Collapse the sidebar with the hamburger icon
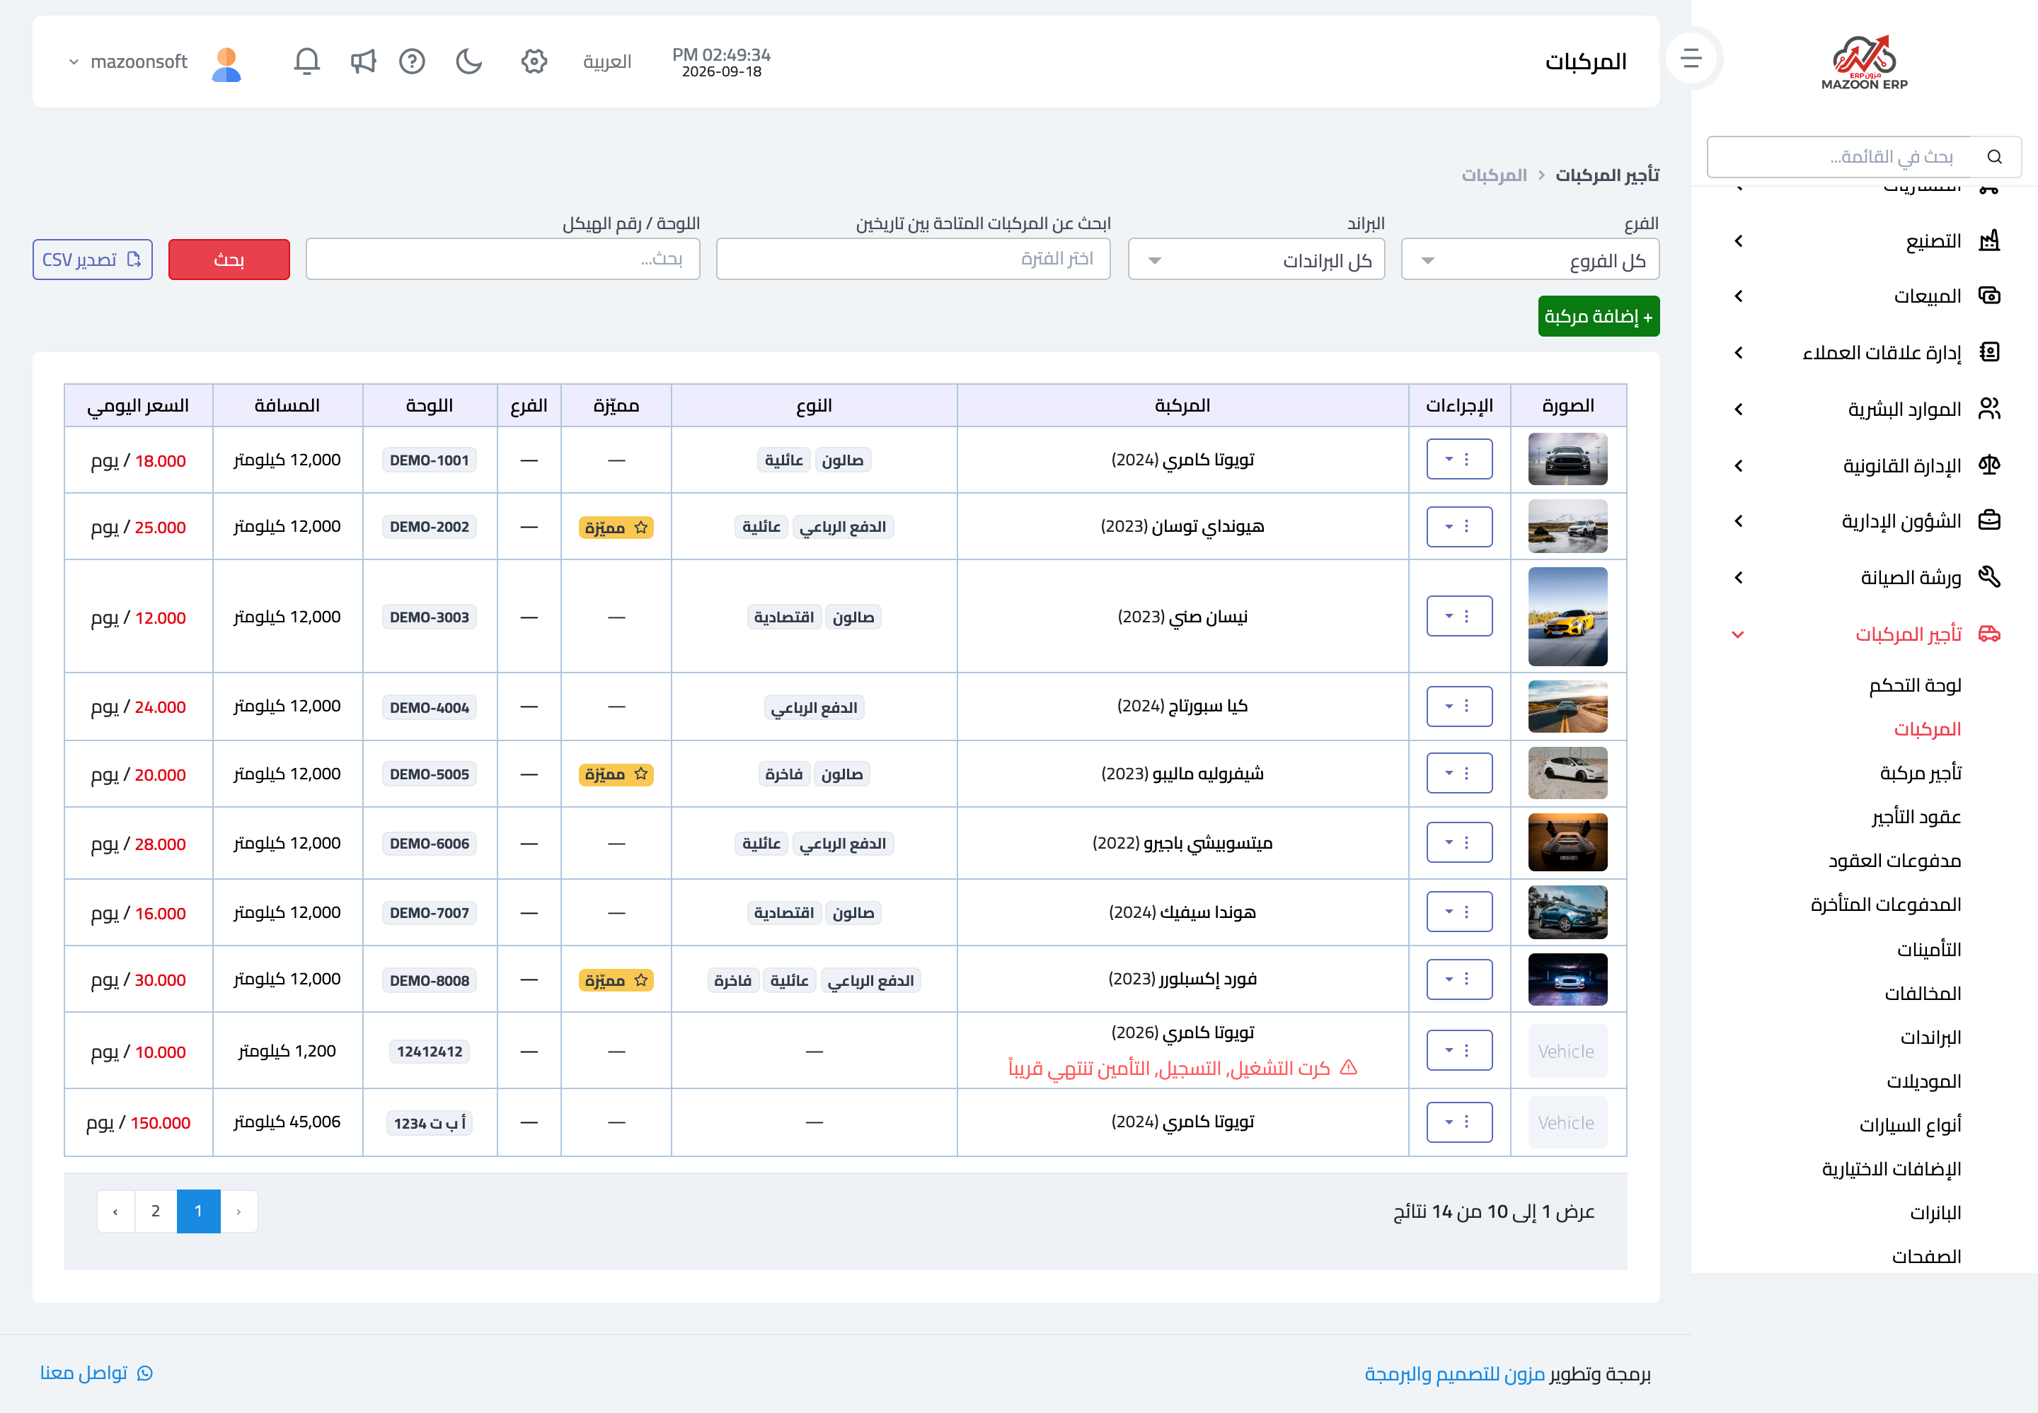The height and width of the screenshot is (1413, 2038). [1691, 59]
